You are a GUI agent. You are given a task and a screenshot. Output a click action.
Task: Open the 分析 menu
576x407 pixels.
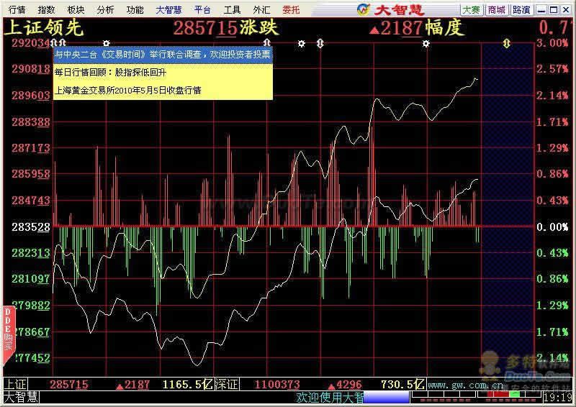pos(106,9)
